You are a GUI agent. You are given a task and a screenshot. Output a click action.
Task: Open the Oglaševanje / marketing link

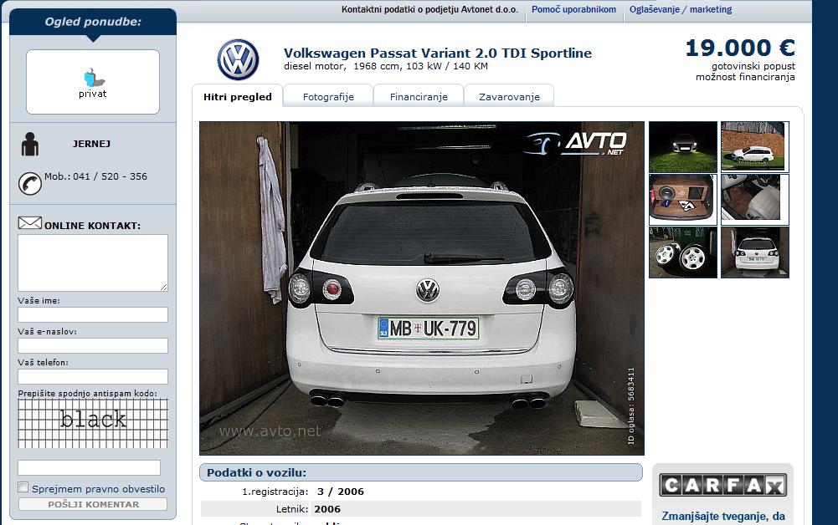(681, 9)
